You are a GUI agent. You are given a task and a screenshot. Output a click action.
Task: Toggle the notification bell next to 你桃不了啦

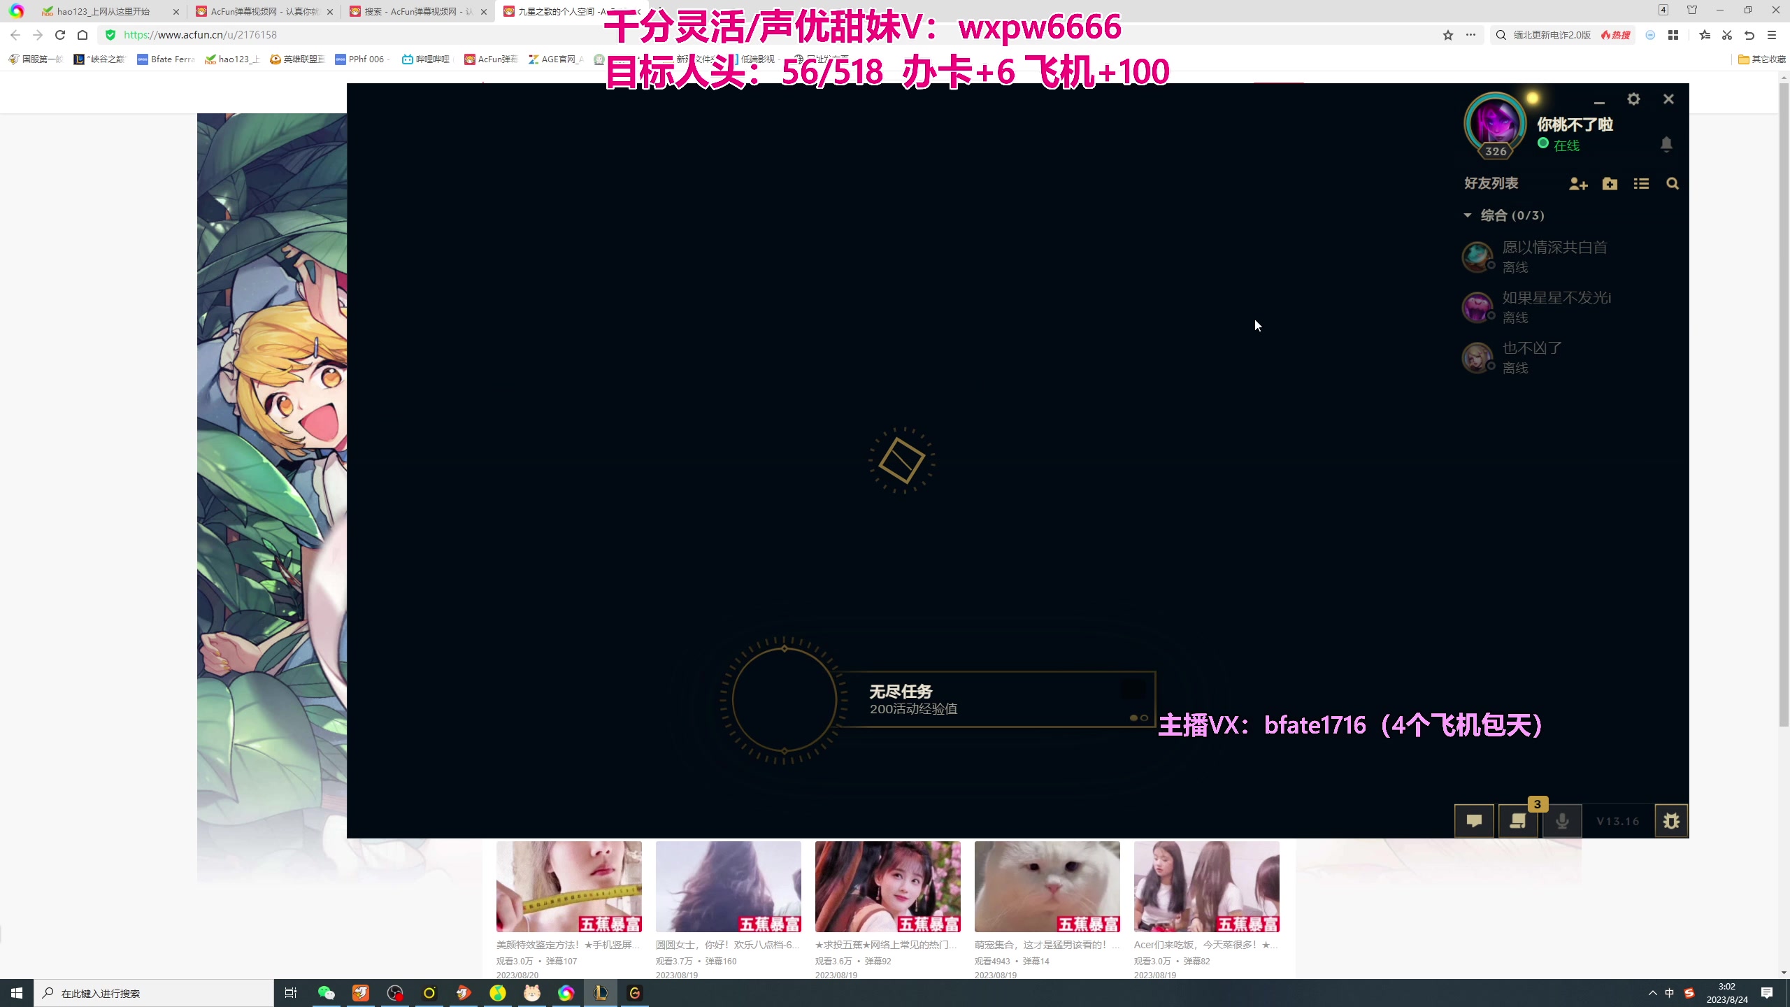[1666, 144]
